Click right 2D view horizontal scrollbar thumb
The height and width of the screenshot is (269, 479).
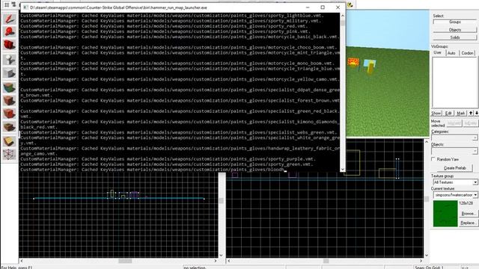tap(326, 261)
